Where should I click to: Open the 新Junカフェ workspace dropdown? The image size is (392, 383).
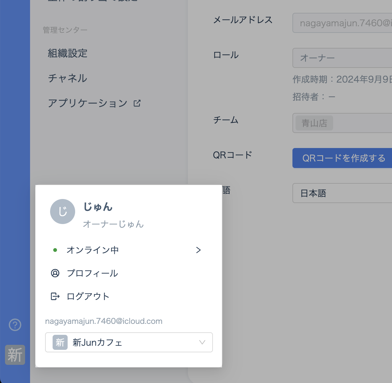[x=202, y=342]
